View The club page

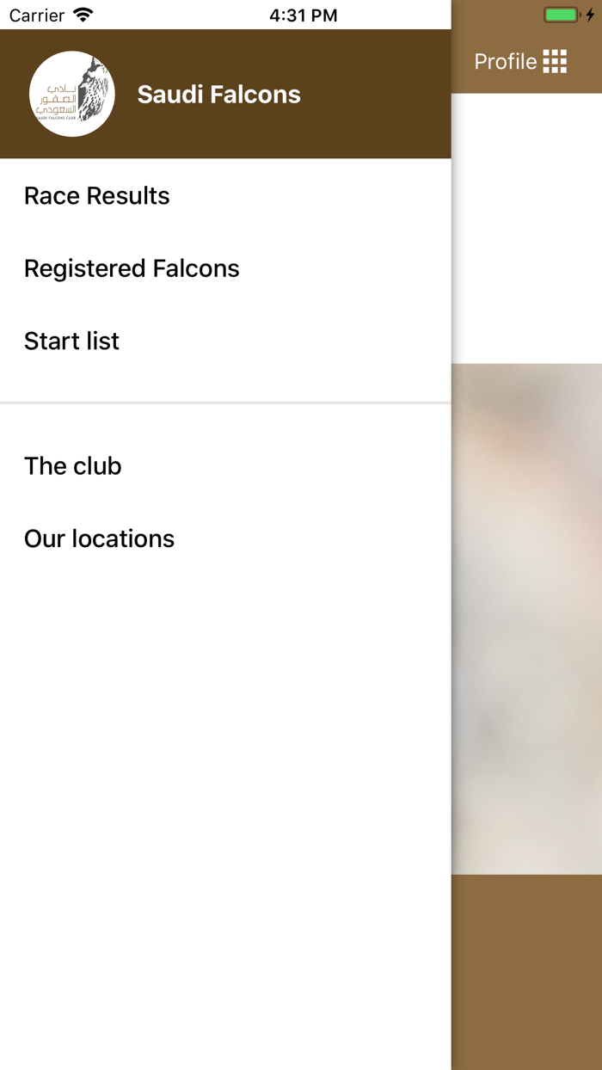[x=72, y=465]
